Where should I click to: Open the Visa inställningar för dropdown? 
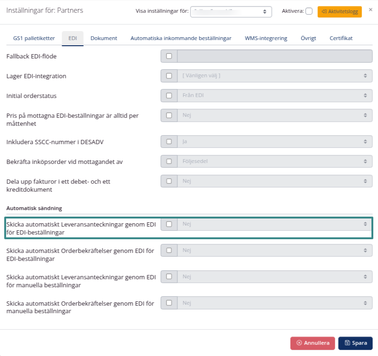point(231,11)
